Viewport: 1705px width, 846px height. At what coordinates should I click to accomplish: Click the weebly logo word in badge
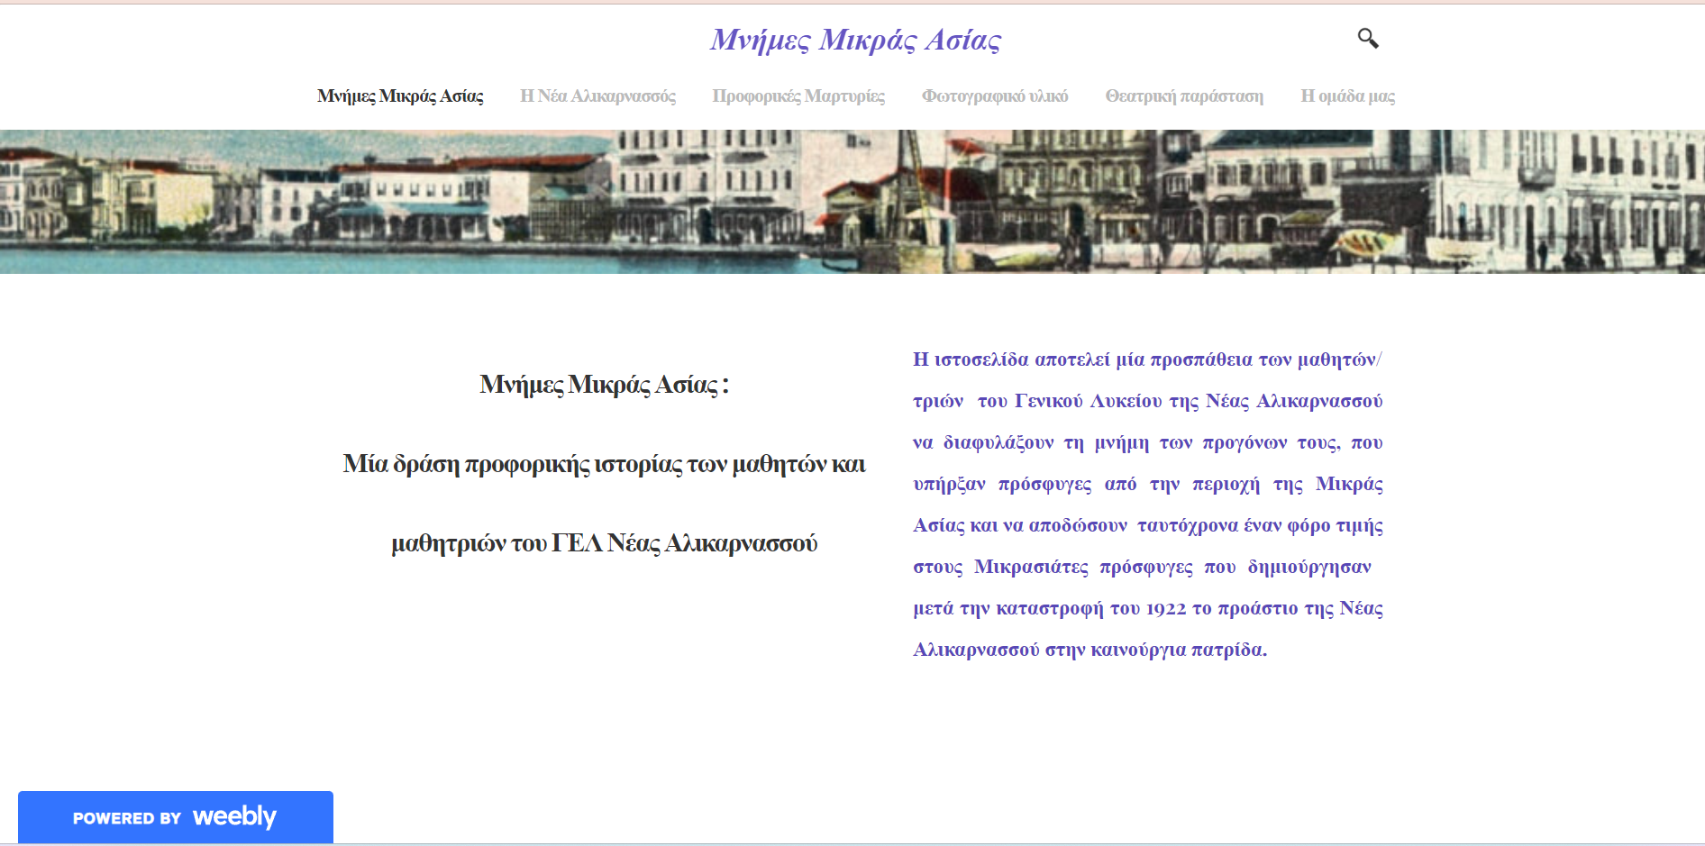(x=234, y=816)
